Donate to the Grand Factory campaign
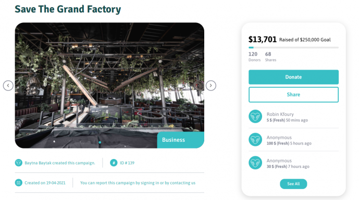Viewport: 359px width, 200px height. [x=293, y=77]
